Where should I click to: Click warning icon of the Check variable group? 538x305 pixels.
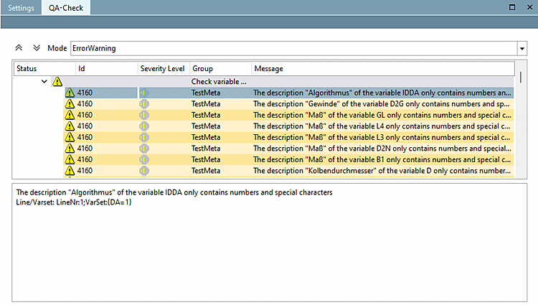[57, 82]
